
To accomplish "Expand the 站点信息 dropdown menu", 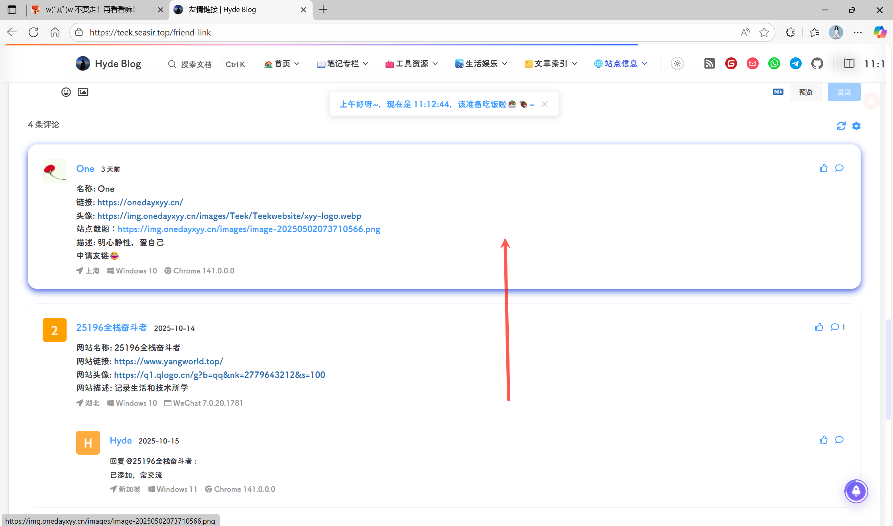I will click(x=620, y=64).
